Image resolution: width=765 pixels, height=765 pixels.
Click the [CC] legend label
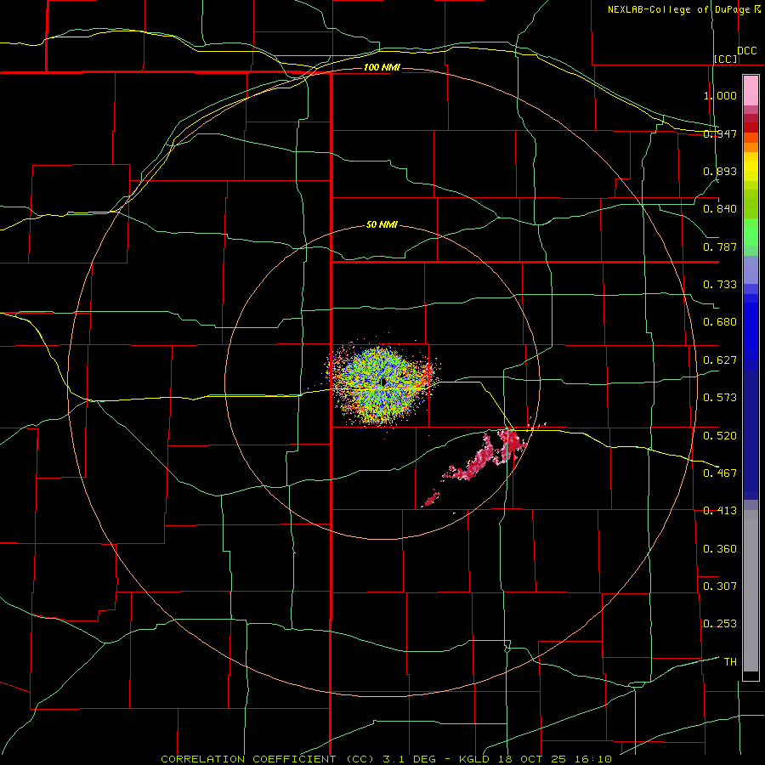tap(726, 59)
